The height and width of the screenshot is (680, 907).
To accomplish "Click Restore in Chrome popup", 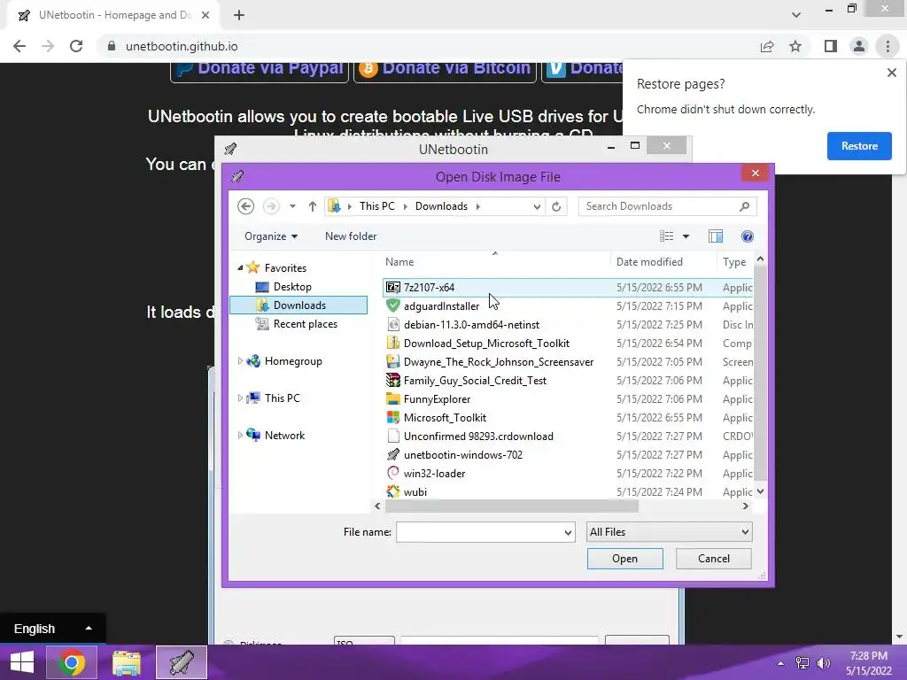I will click(x=859, y=146).
